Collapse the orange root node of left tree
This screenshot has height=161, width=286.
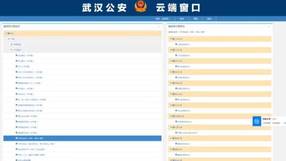click(x=6, y=33)
